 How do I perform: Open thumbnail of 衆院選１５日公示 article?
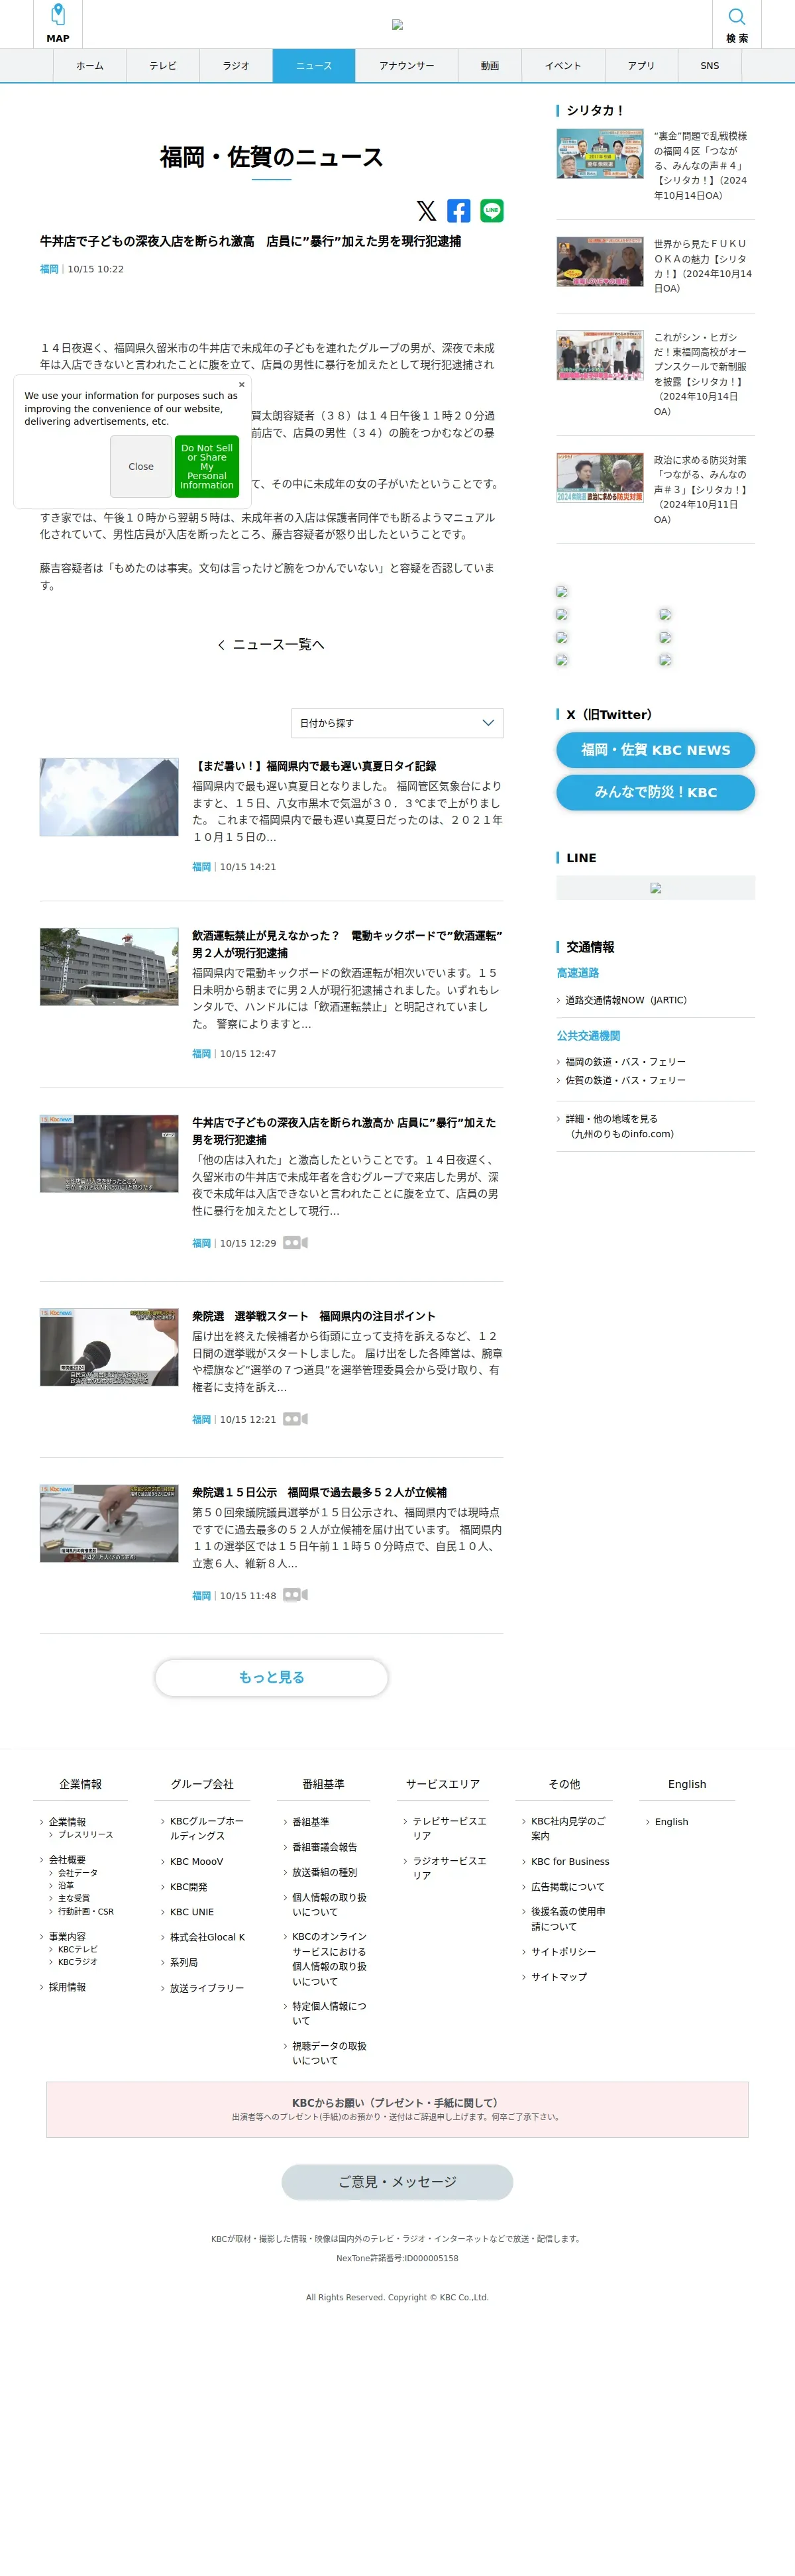tap(109, 1523)
